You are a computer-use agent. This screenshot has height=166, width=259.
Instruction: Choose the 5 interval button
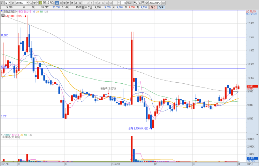[x=92, y=3]
